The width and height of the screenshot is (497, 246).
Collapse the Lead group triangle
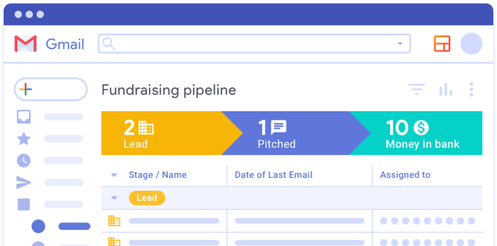point(114,198)
